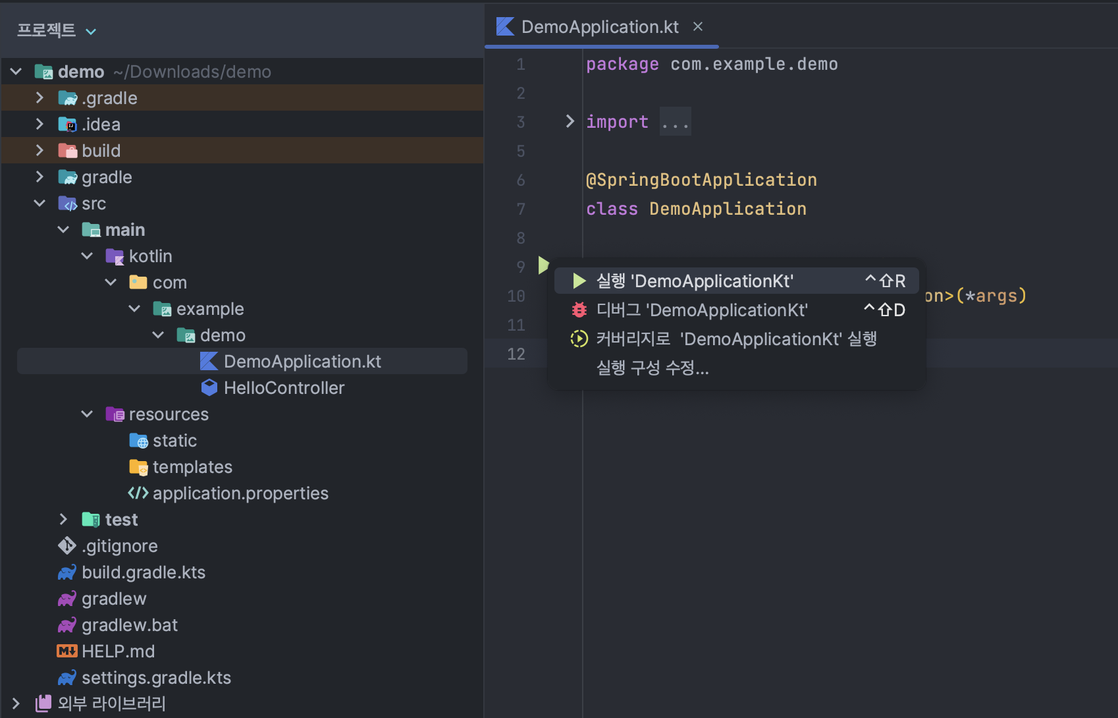Switch to the DemoApplication.kt editor tab
1118x718 pixels.
coord(599,27)
